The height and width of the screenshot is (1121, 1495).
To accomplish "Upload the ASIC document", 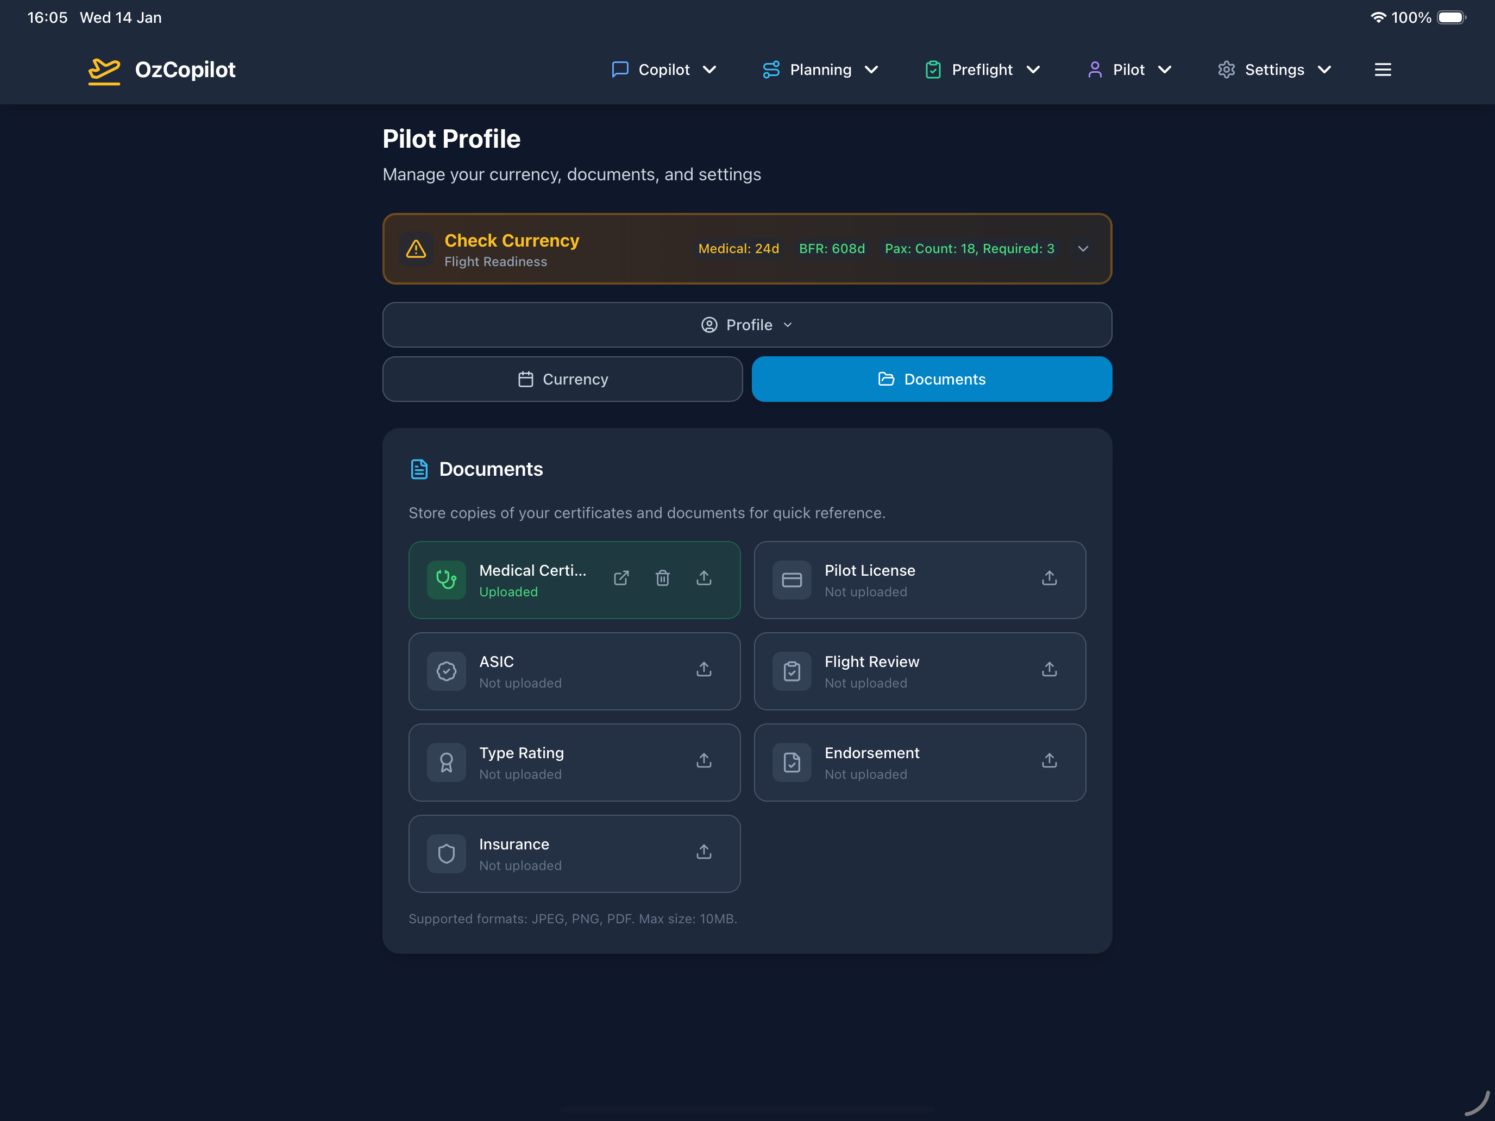I will (703, 670).
